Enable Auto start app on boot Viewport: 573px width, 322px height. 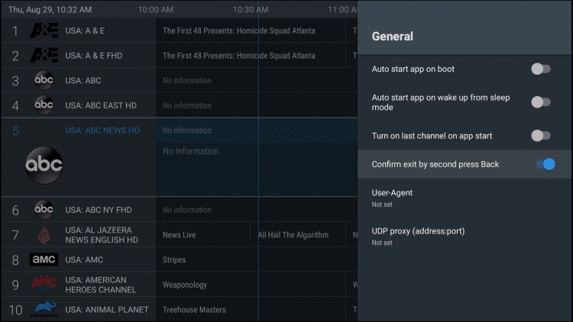pos(540,69)
